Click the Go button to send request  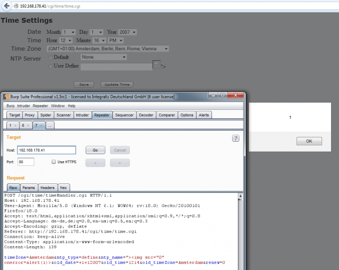point(95,150)
